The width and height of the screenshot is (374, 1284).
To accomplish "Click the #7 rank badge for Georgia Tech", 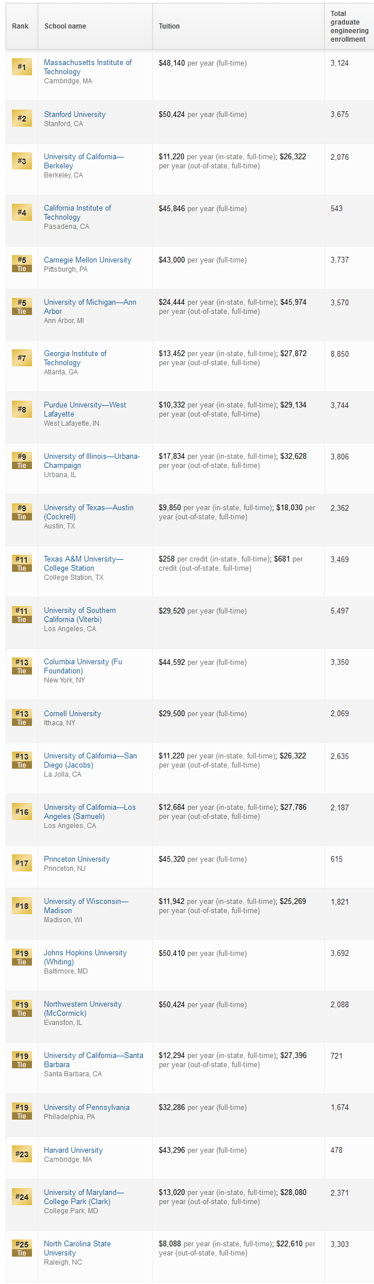I will [22, 358].
